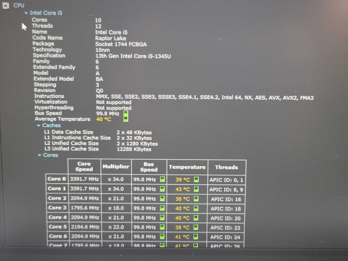Select the Core 2 row label
Image resolution: width=348 pixels, height=261 pixels.
(57, 198)
